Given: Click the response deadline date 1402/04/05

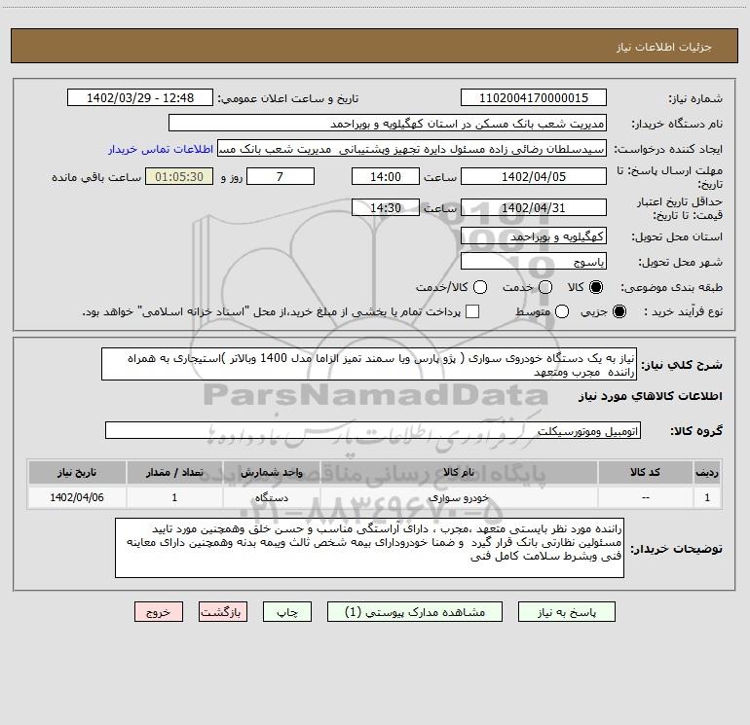Looking at the screenshot, I should tap(534, 176).
